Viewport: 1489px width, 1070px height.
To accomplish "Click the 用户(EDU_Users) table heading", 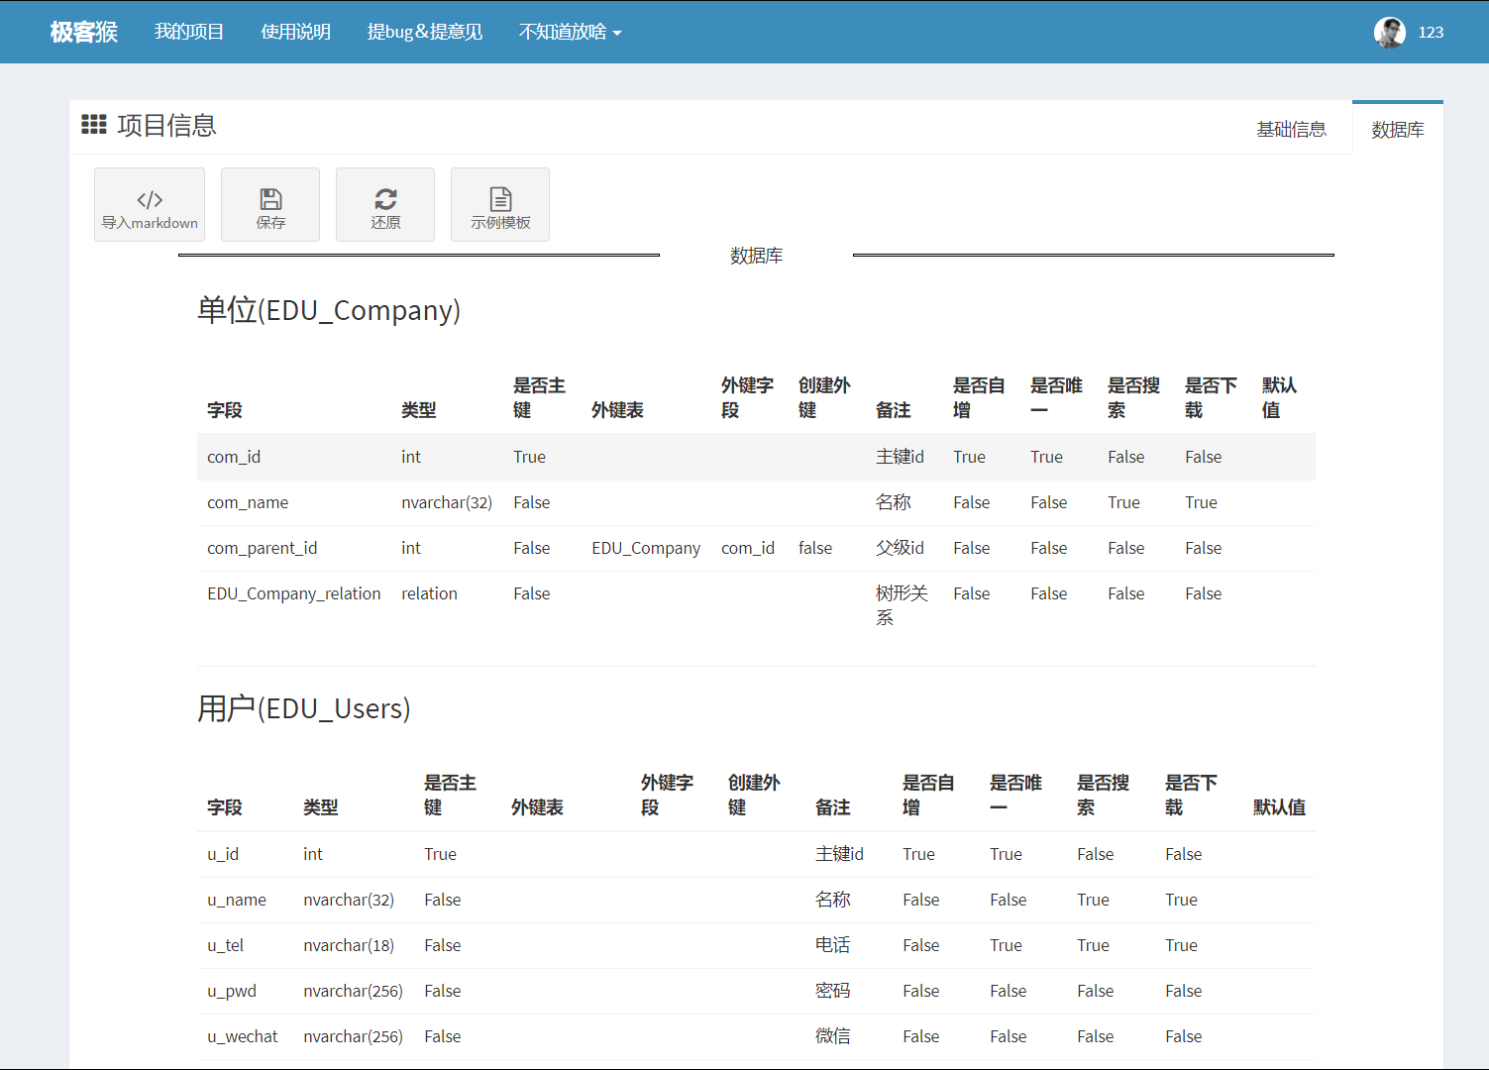I will click(x=304, y=708).
